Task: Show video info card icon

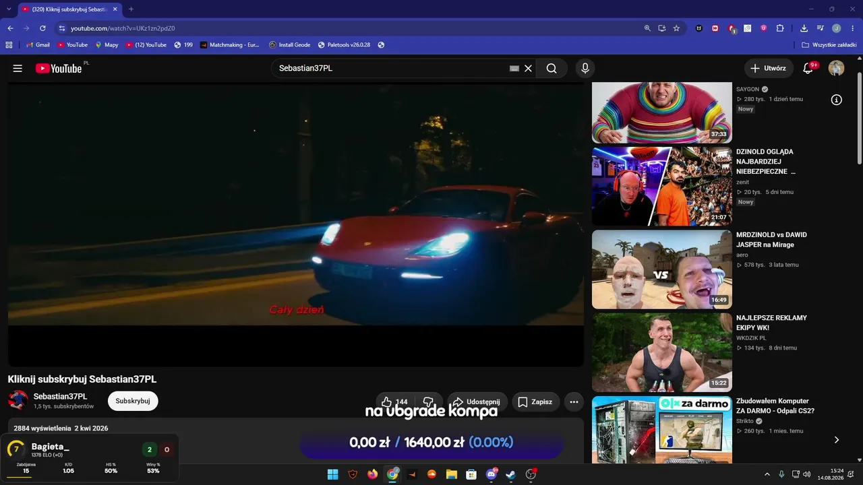Action: click(x=836, y=100)
